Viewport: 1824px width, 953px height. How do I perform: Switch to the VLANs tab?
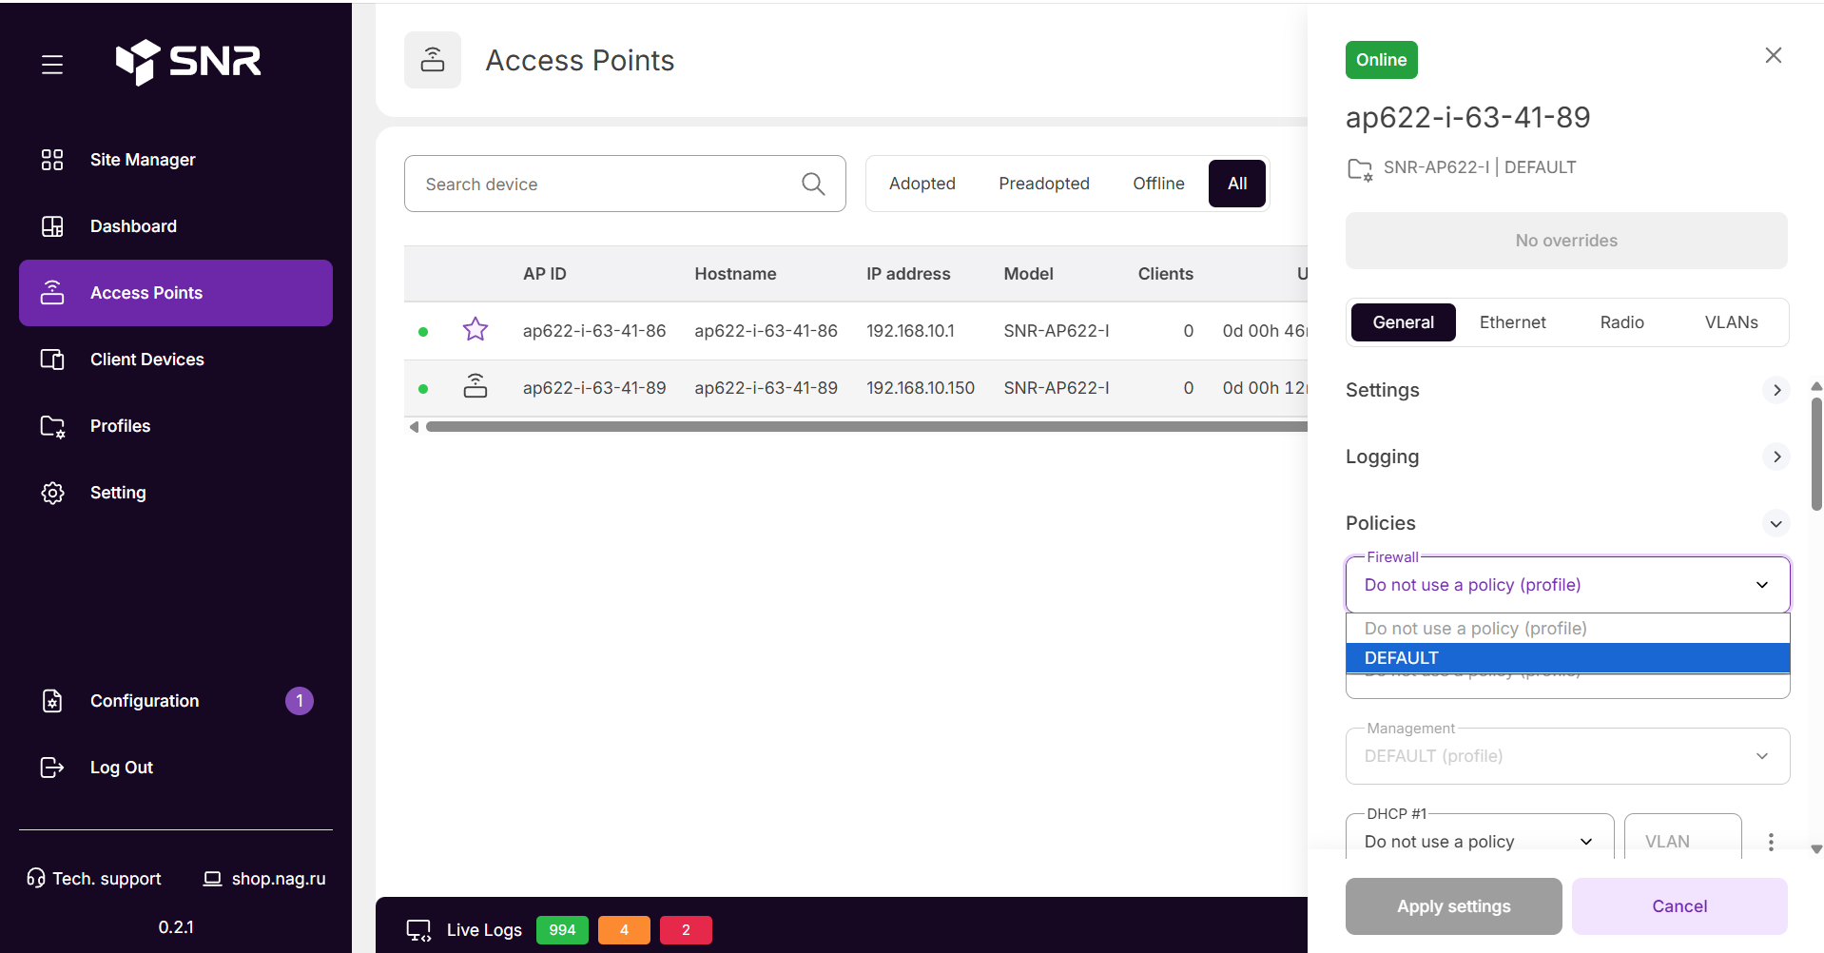1731,322
